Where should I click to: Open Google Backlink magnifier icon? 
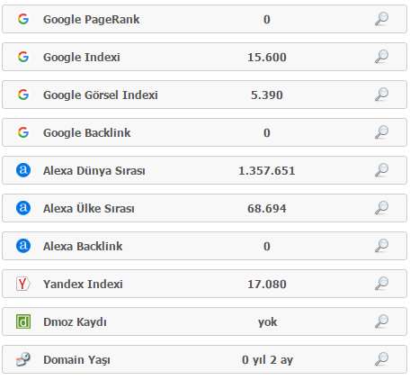381,132
